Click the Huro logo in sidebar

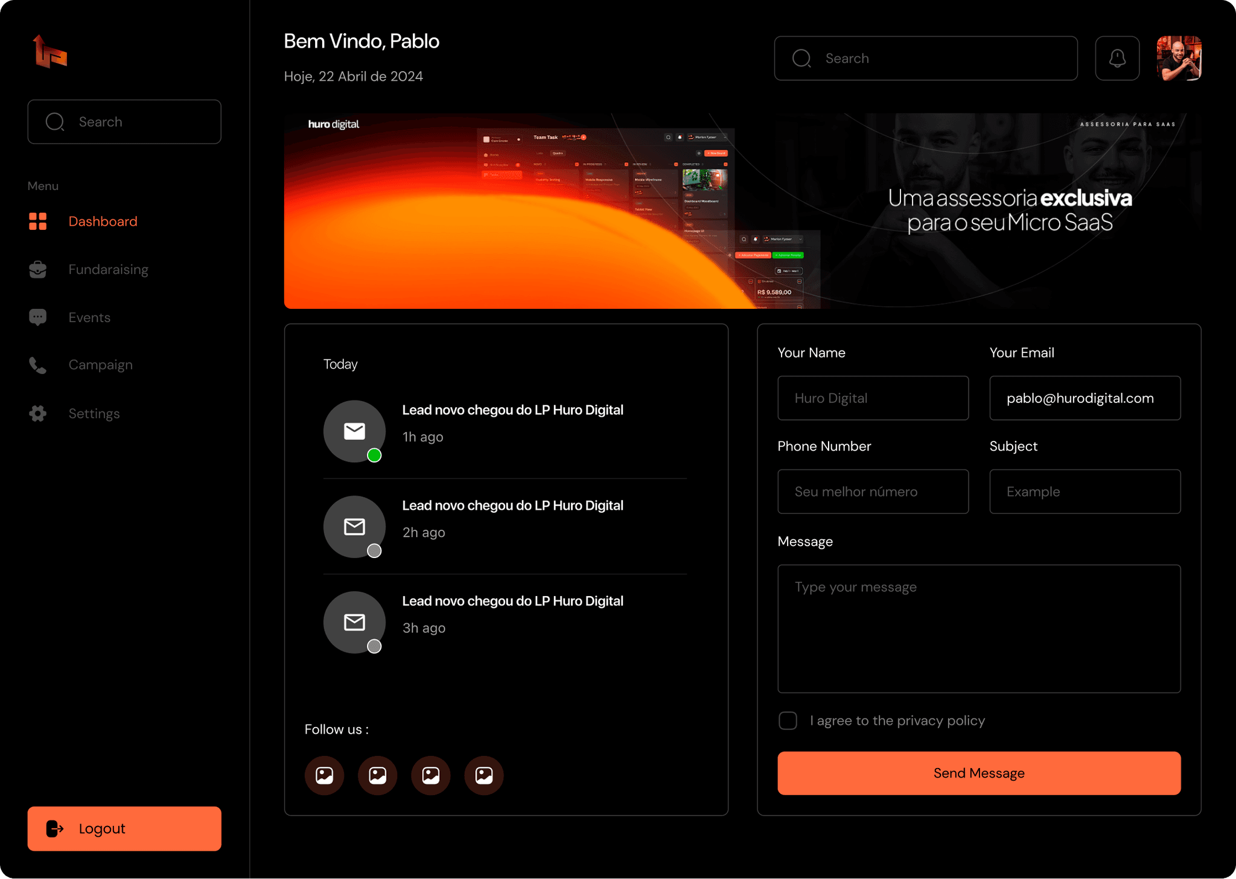click(x=50, y=52)
